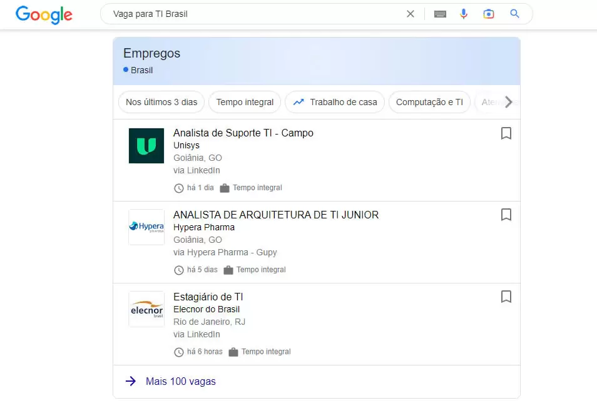Screen dimensions: 597x403
Task: Start voice search with the microphone icon
Action: [x=463, y=14]
